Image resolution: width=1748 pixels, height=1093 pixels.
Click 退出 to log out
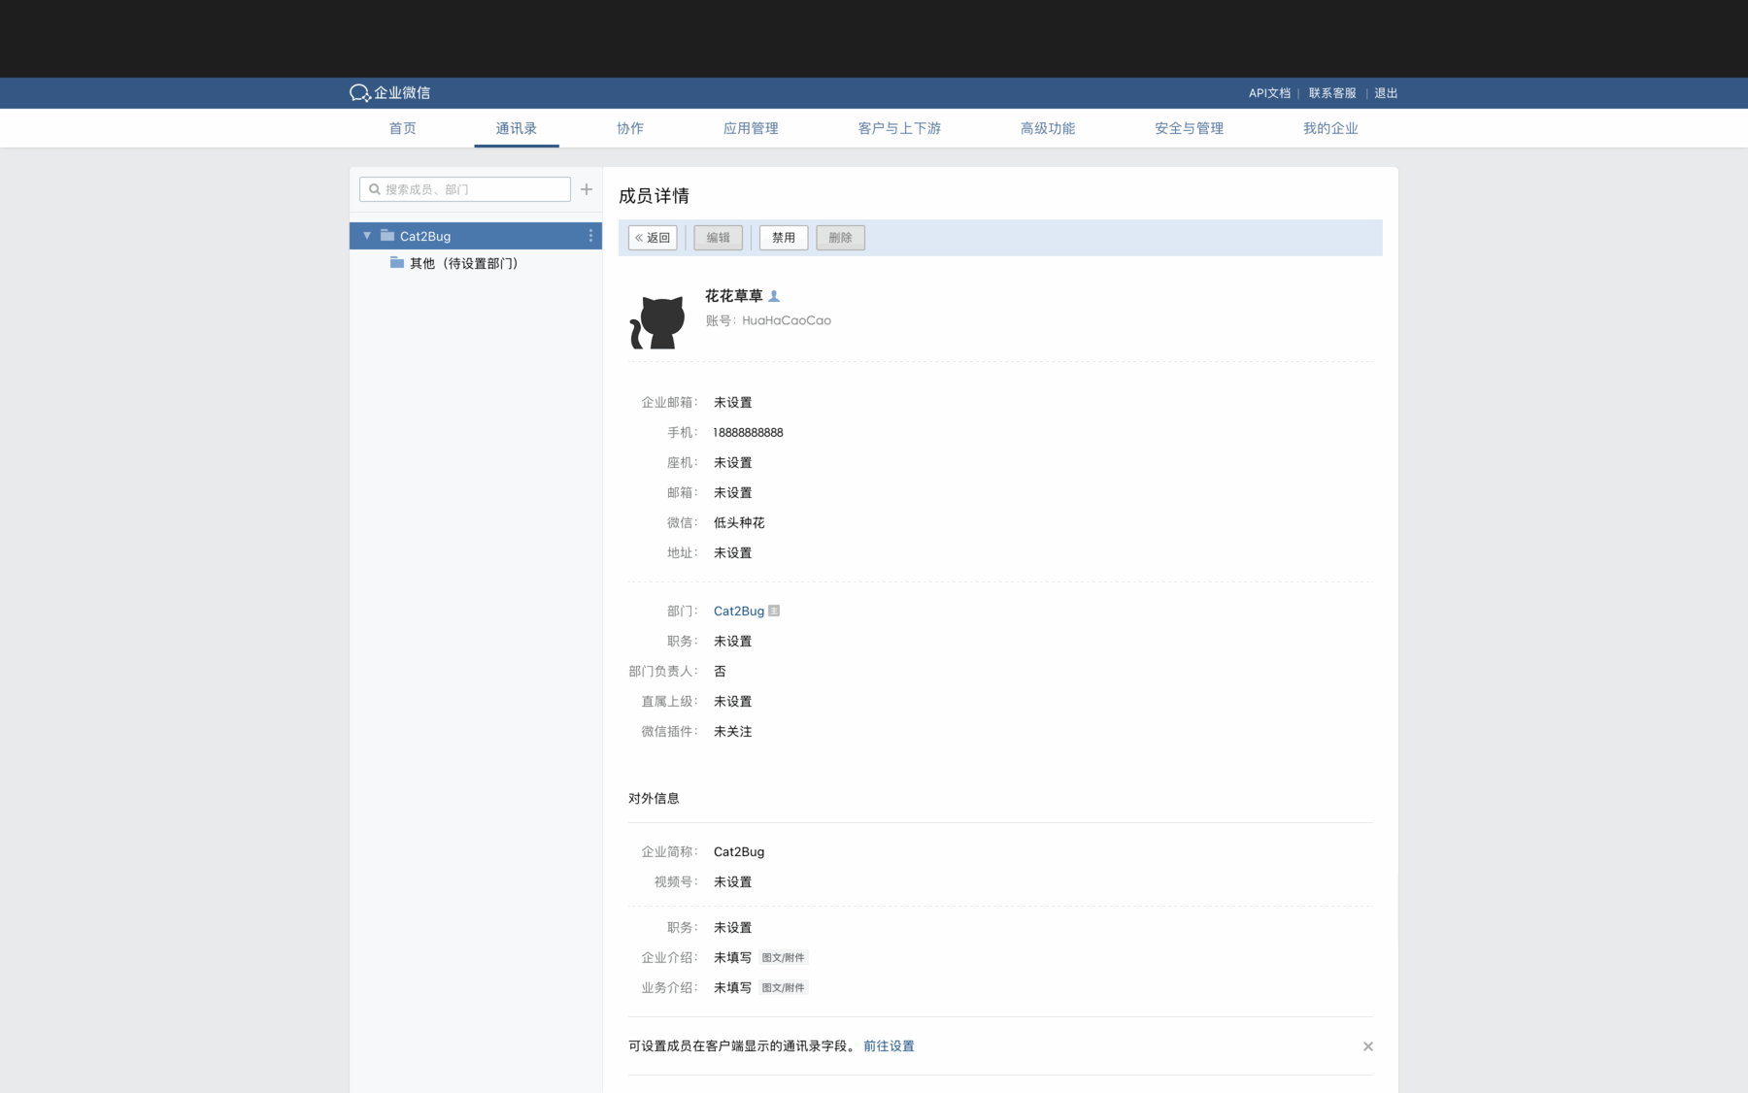pos(1386,93)
